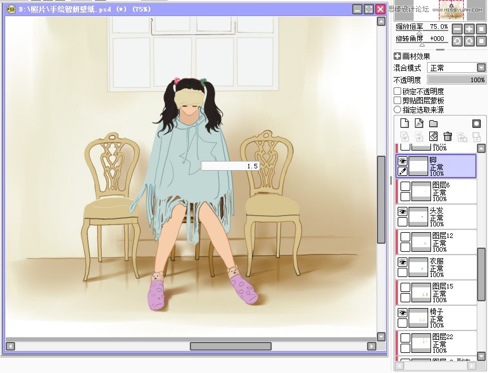Create a new layer set folder
The image size is (488, 373).
coord(433,123)
